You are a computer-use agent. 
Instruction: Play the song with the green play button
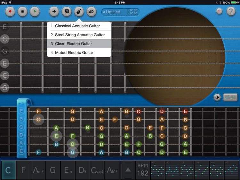[x=35, y=12]
